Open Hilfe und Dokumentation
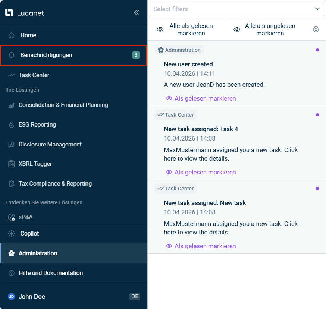 (73, 273)
